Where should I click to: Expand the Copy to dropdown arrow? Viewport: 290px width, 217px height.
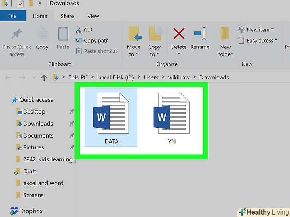click(x=157, y=54)
